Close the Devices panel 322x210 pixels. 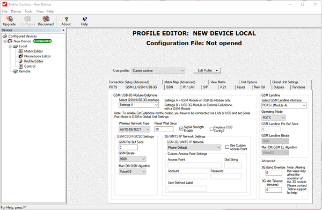tap(63, 30)
